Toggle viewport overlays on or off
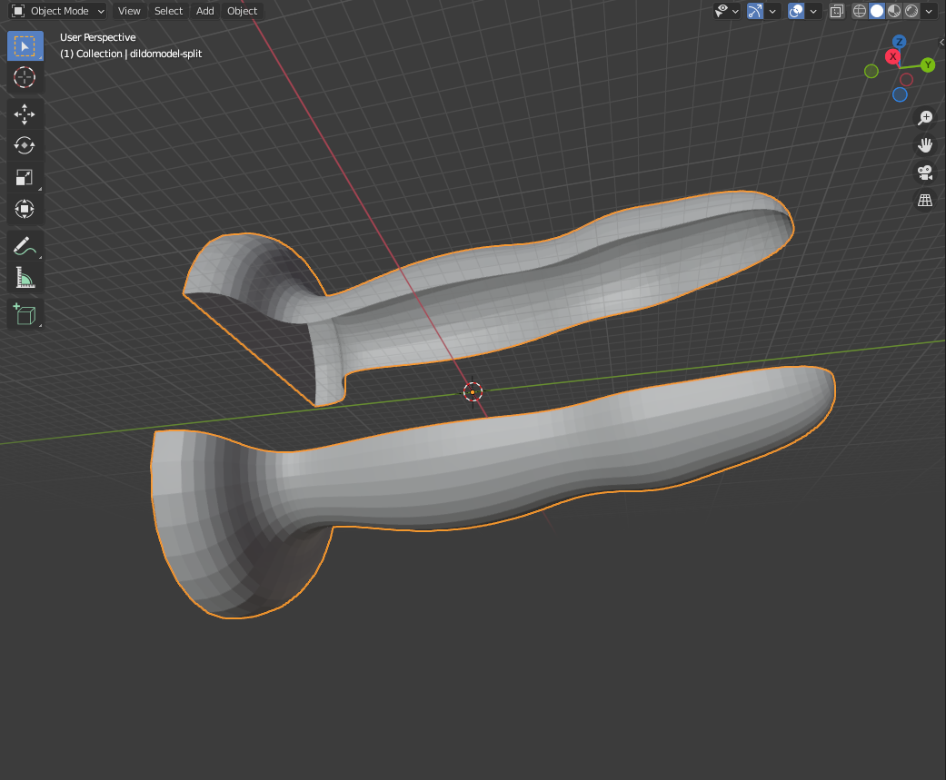The height and width of the screenshot is (780, 946). pyautogui.click(x=796, y=11)
